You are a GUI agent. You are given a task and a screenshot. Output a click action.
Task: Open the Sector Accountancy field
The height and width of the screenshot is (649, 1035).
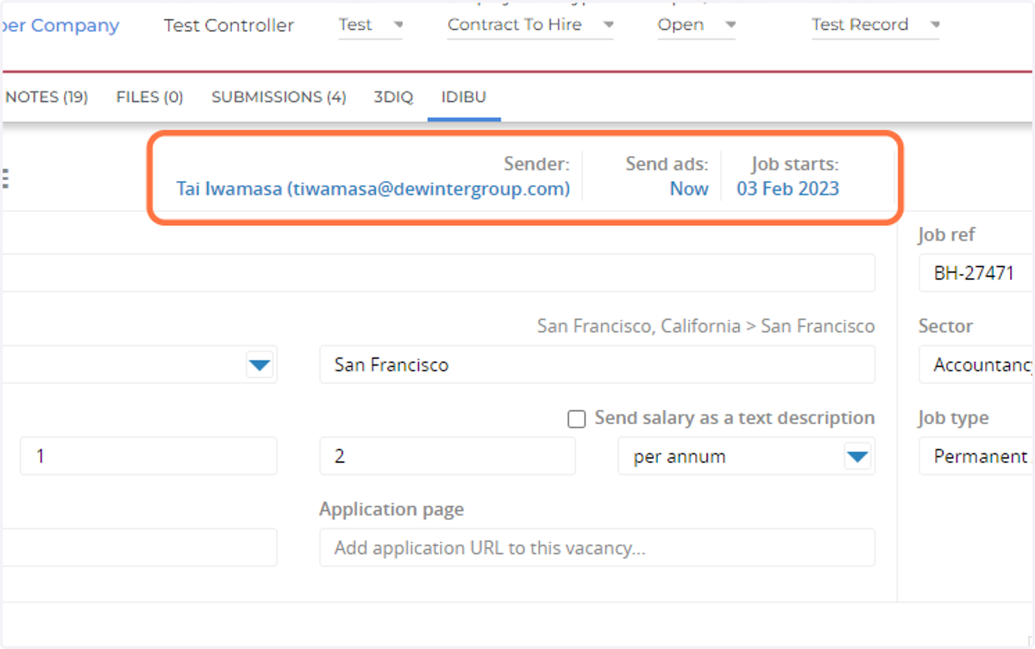(x=976, y=365)
